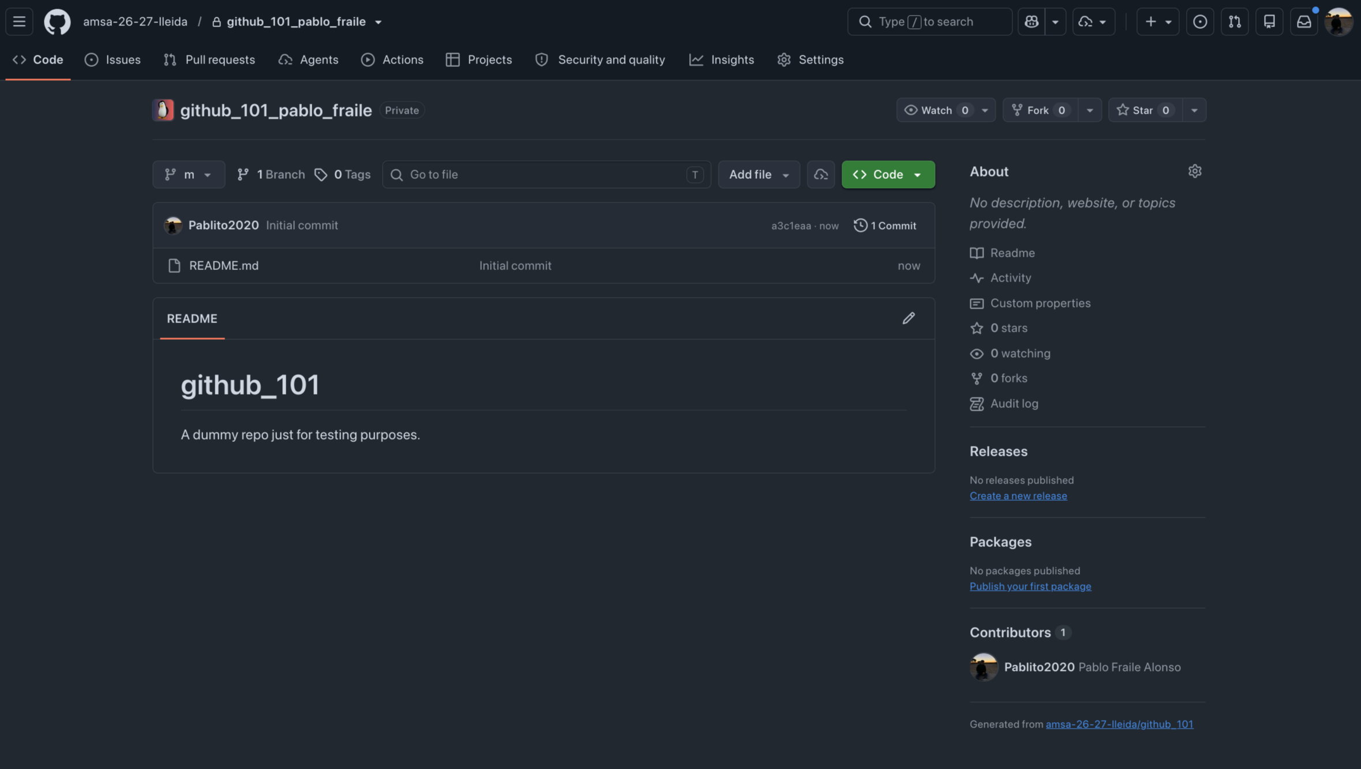
Task: Switch to the Issues tab
Action: click(x=113, y=59)
